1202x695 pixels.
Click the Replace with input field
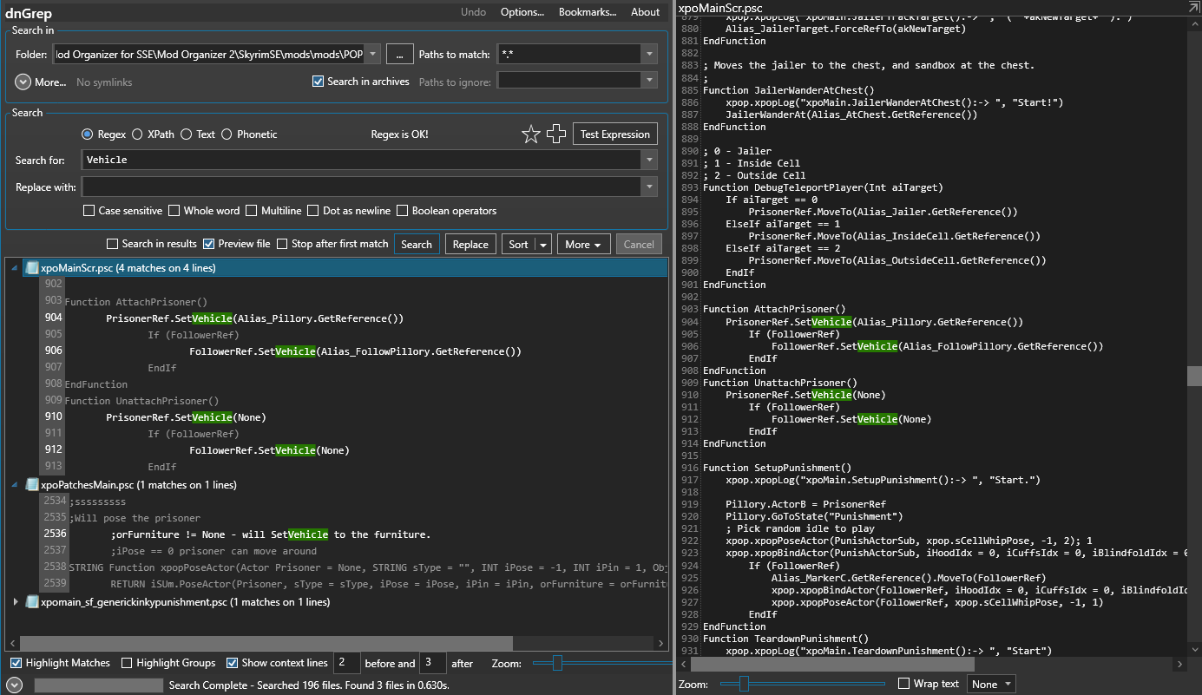coord(370,187)
